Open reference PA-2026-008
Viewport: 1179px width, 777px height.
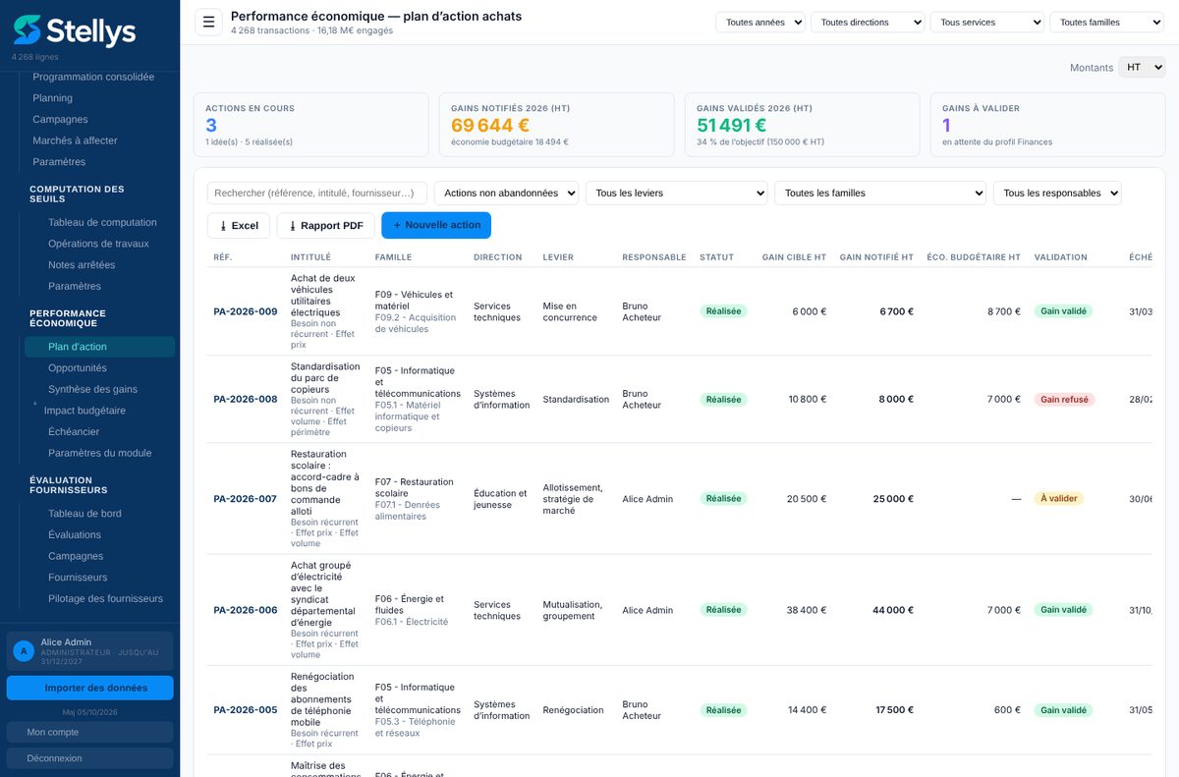click(x=246, y=400)
